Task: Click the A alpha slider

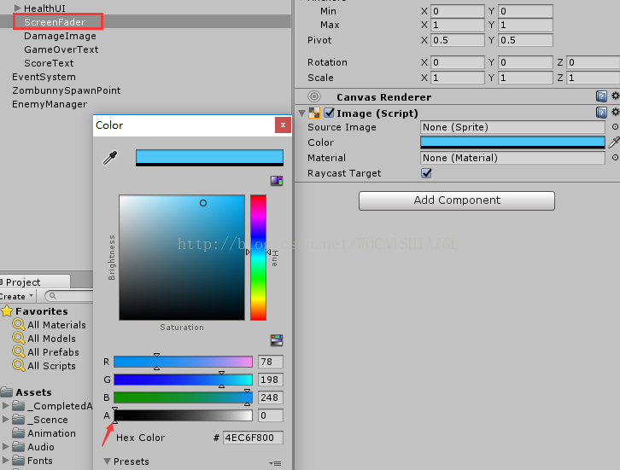Action: tap(183, 415)
